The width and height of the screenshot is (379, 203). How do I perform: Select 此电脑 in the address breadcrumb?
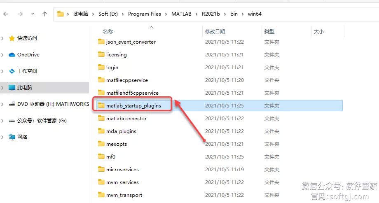tap(81, 14)
